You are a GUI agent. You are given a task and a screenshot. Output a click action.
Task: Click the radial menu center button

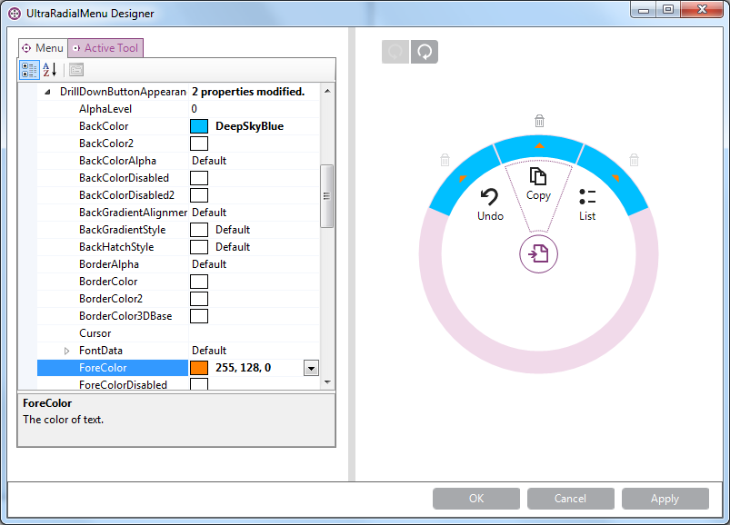[x=538, y=254]
